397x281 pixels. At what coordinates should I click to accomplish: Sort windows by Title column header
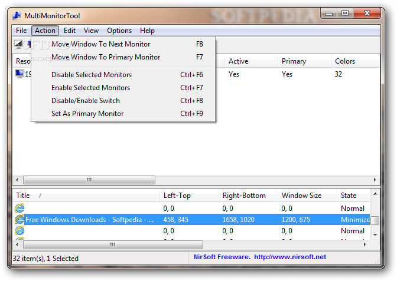pos(86,196)
